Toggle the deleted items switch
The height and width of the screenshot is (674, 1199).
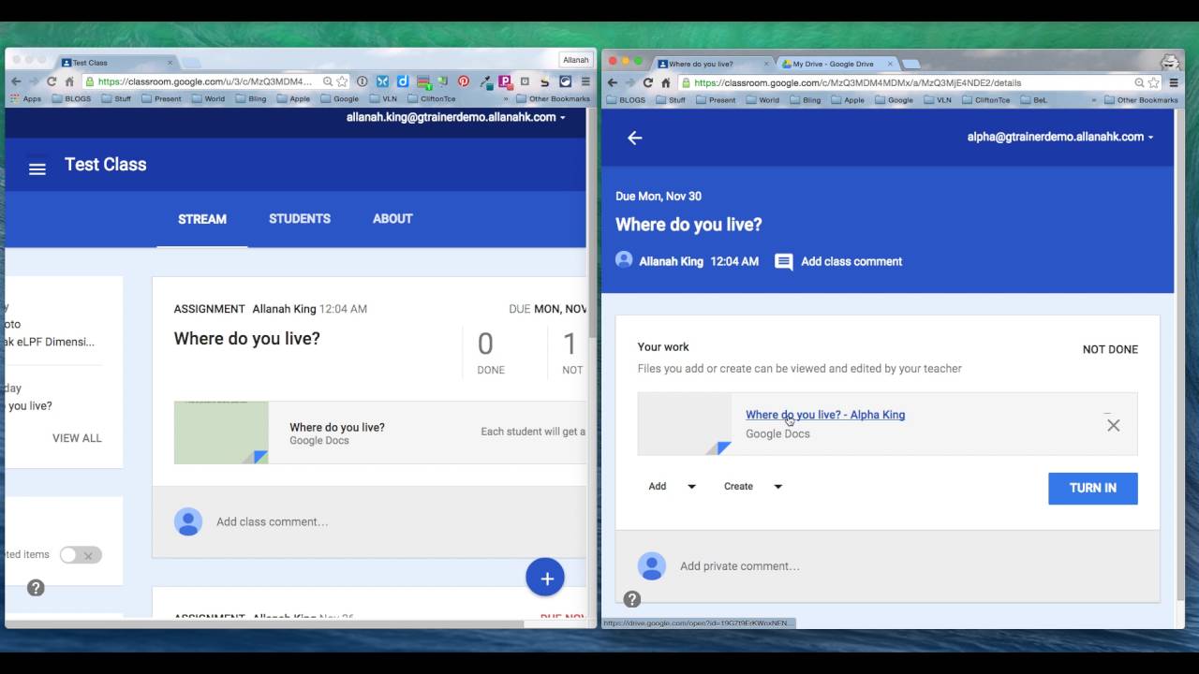tap(81, 555)
